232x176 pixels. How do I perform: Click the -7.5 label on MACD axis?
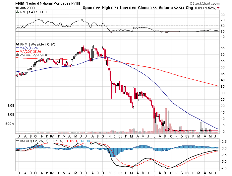(223, 168)
